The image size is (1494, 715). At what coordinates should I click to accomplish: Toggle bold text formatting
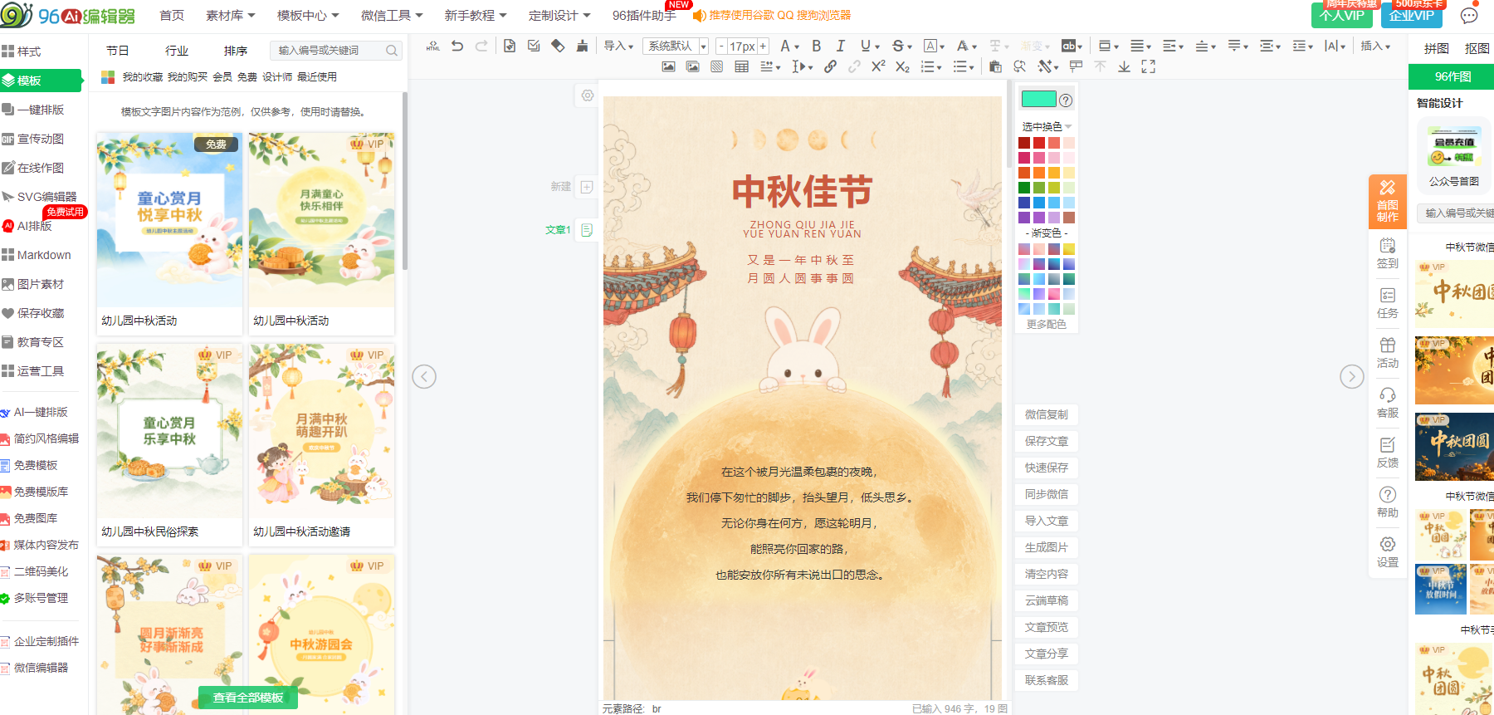point(817,47)
